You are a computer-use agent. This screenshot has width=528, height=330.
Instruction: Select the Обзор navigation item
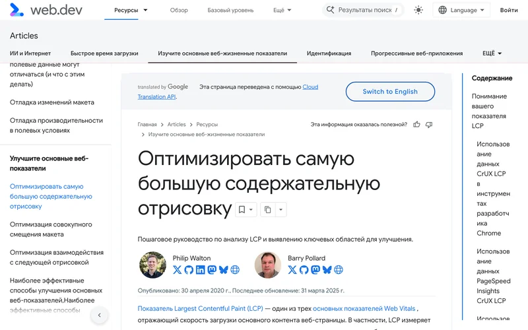coord(179,10)
